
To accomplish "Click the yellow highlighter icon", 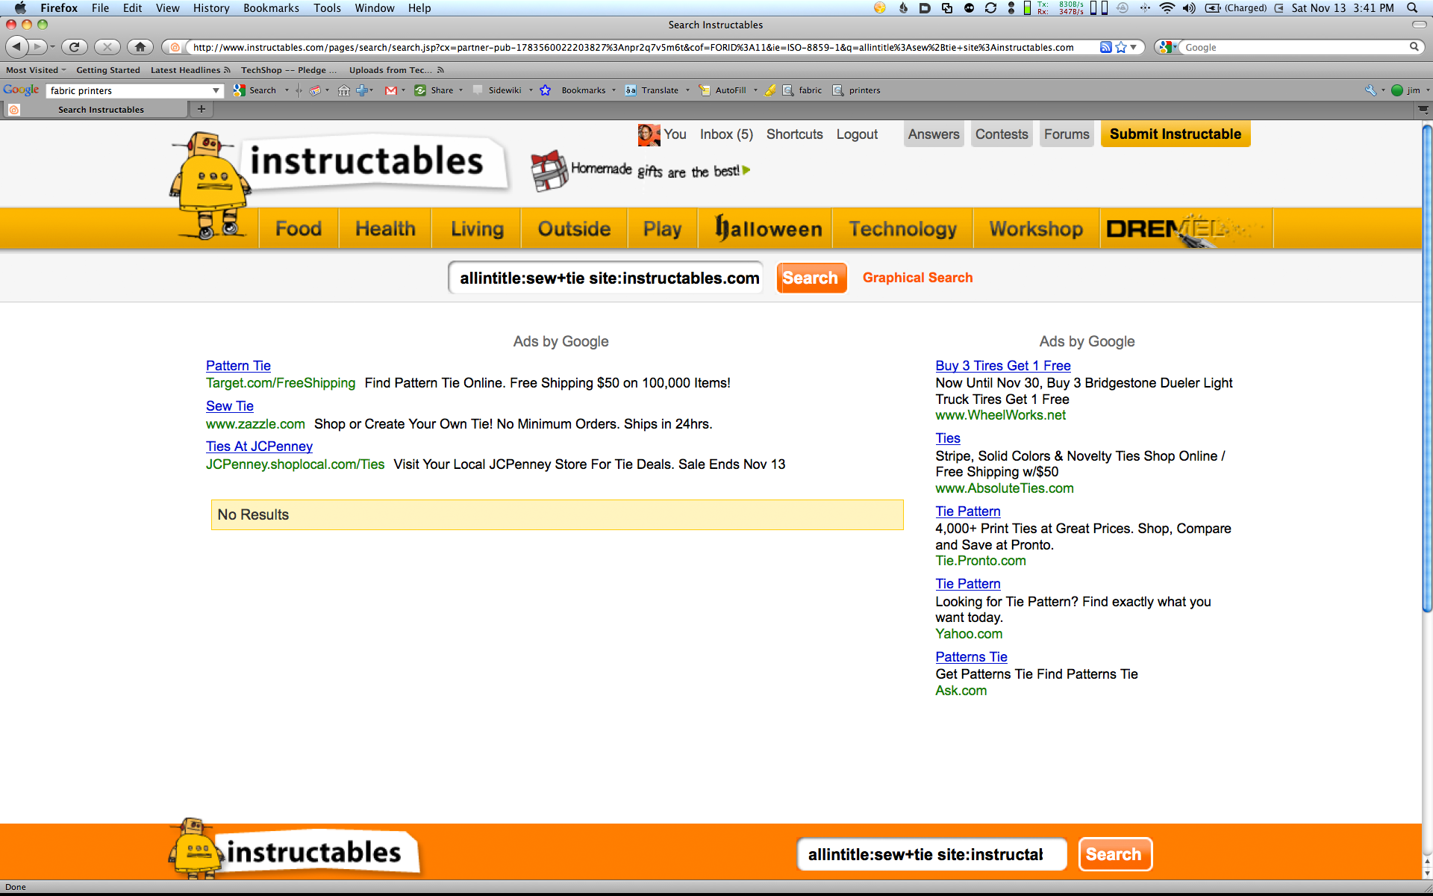I will 770,90.
